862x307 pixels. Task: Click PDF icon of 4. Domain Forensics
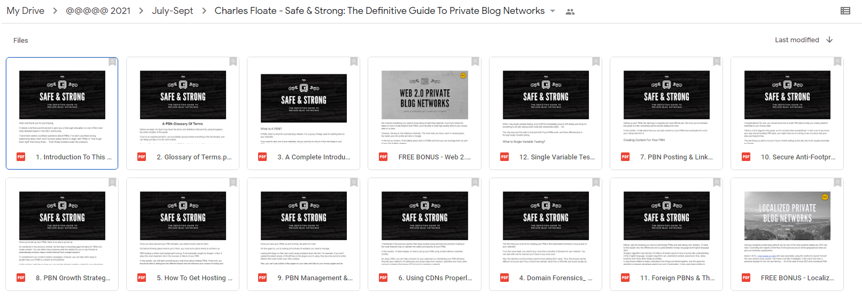pos(504,278)
